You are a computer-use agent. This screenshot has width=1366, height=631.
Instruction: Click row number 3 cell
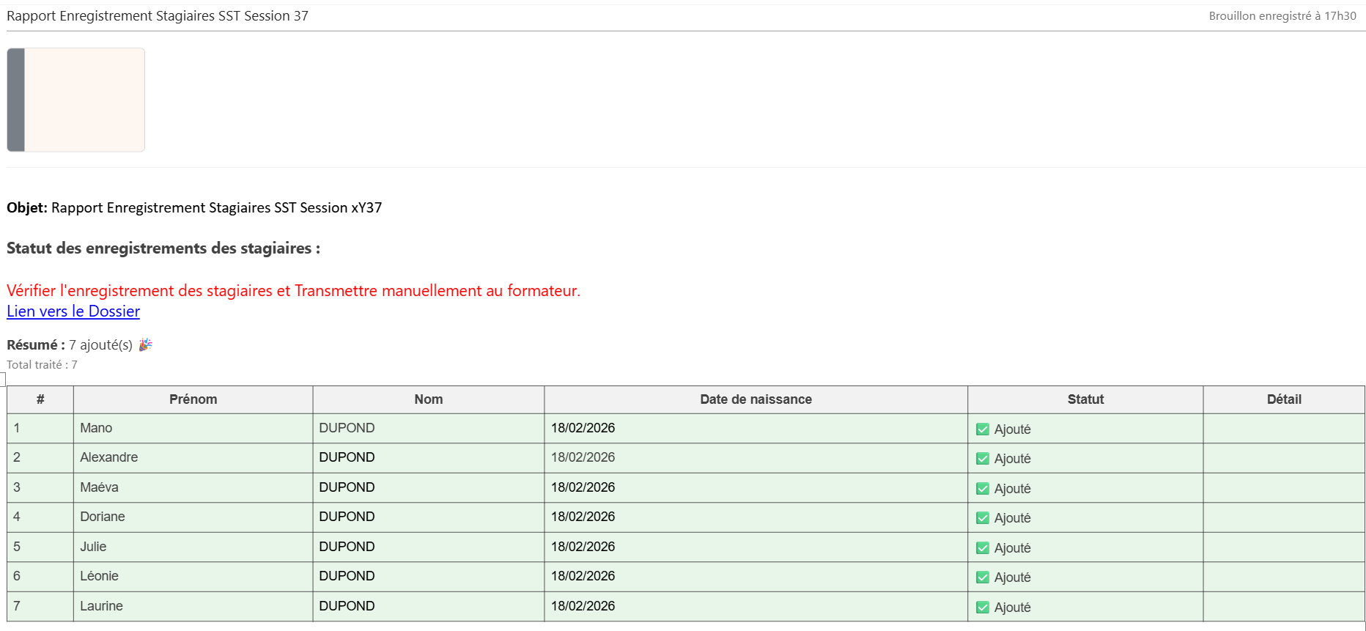pos(40,487)
